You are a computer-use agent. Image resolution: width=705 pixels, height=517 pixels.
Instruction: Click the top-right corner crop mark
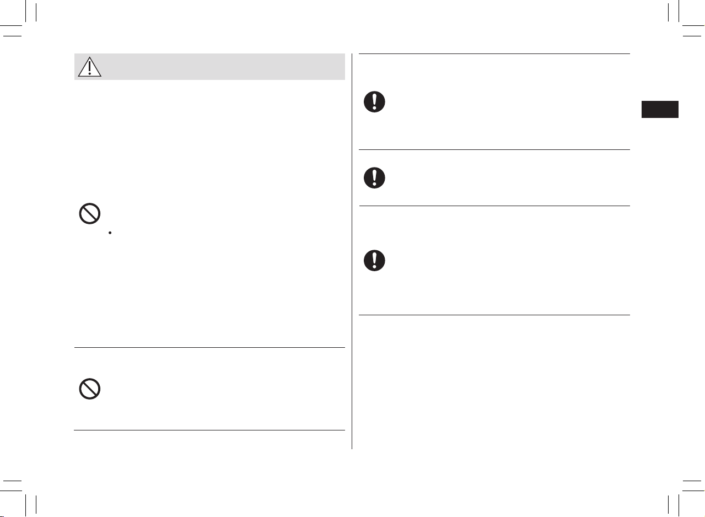682,21
